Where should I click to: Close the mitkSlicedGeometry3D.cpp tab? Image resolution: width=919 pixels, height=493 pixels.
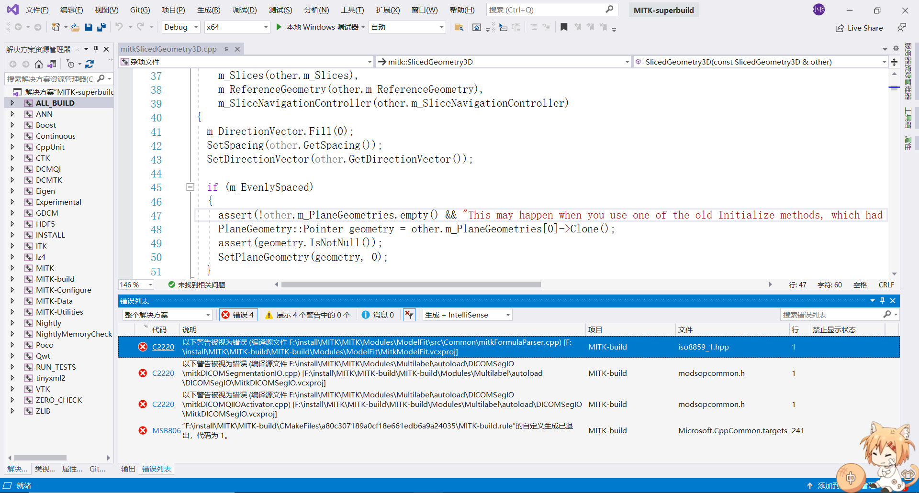point(237,49)
